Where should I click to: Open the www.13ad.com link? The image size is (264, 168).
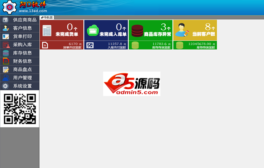33,11
